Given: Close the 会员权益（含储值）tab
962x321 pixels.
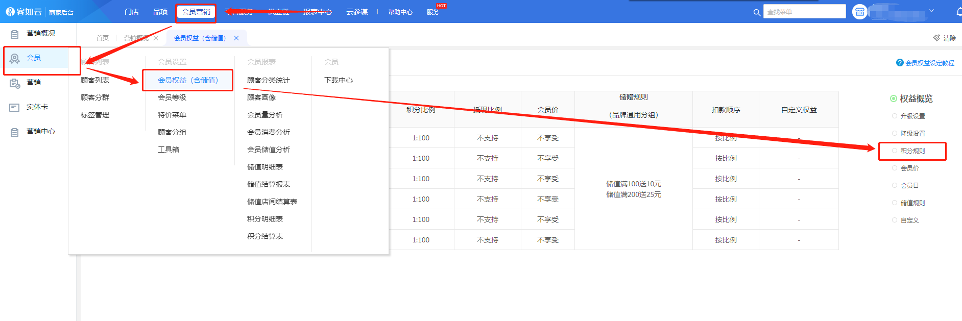Looking at the screenshot, I should tap(236, 38).
